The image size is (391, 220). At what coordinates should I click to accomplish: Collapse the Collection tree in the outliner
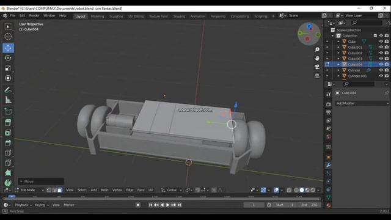(332, 35)
